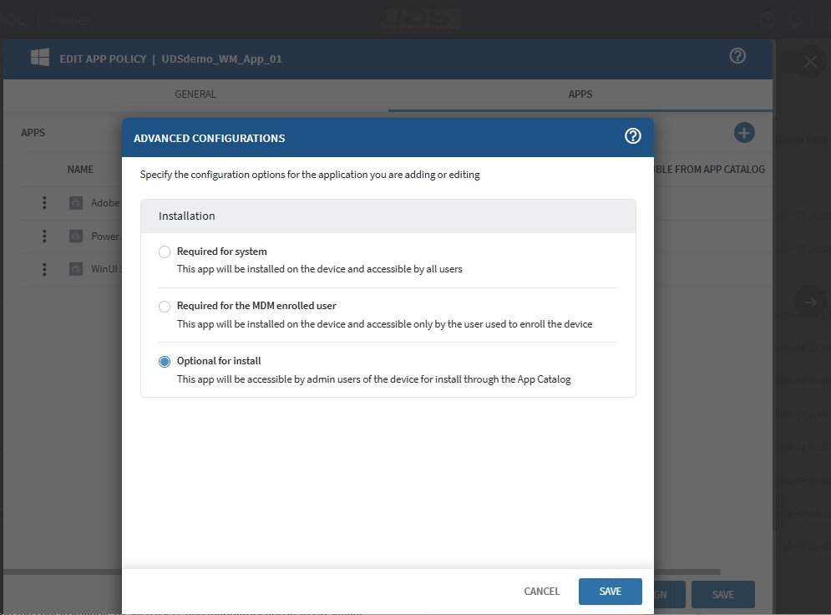The width and height of the screenshot is (831, 615).
Task: Click the app icon in the Adobe row
Action: [76, 203]
